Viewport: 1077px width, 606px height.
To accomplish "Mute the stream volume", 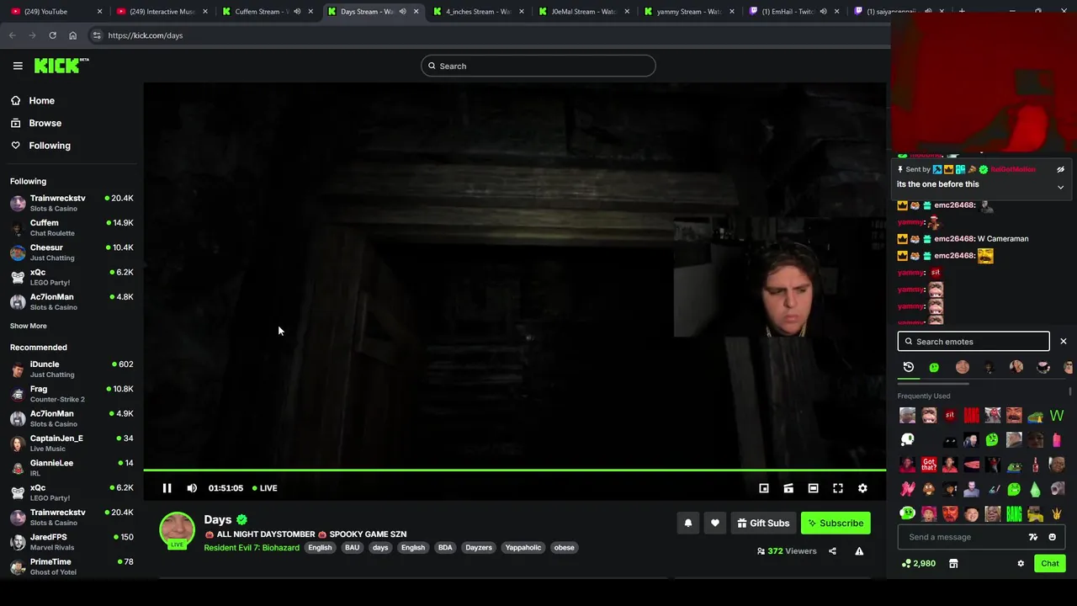I will tap(192, 488).
